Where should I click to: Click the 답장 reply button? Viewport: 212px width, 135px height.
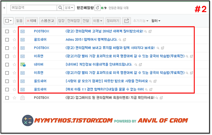pyautogui.click(x=61, y=21)
